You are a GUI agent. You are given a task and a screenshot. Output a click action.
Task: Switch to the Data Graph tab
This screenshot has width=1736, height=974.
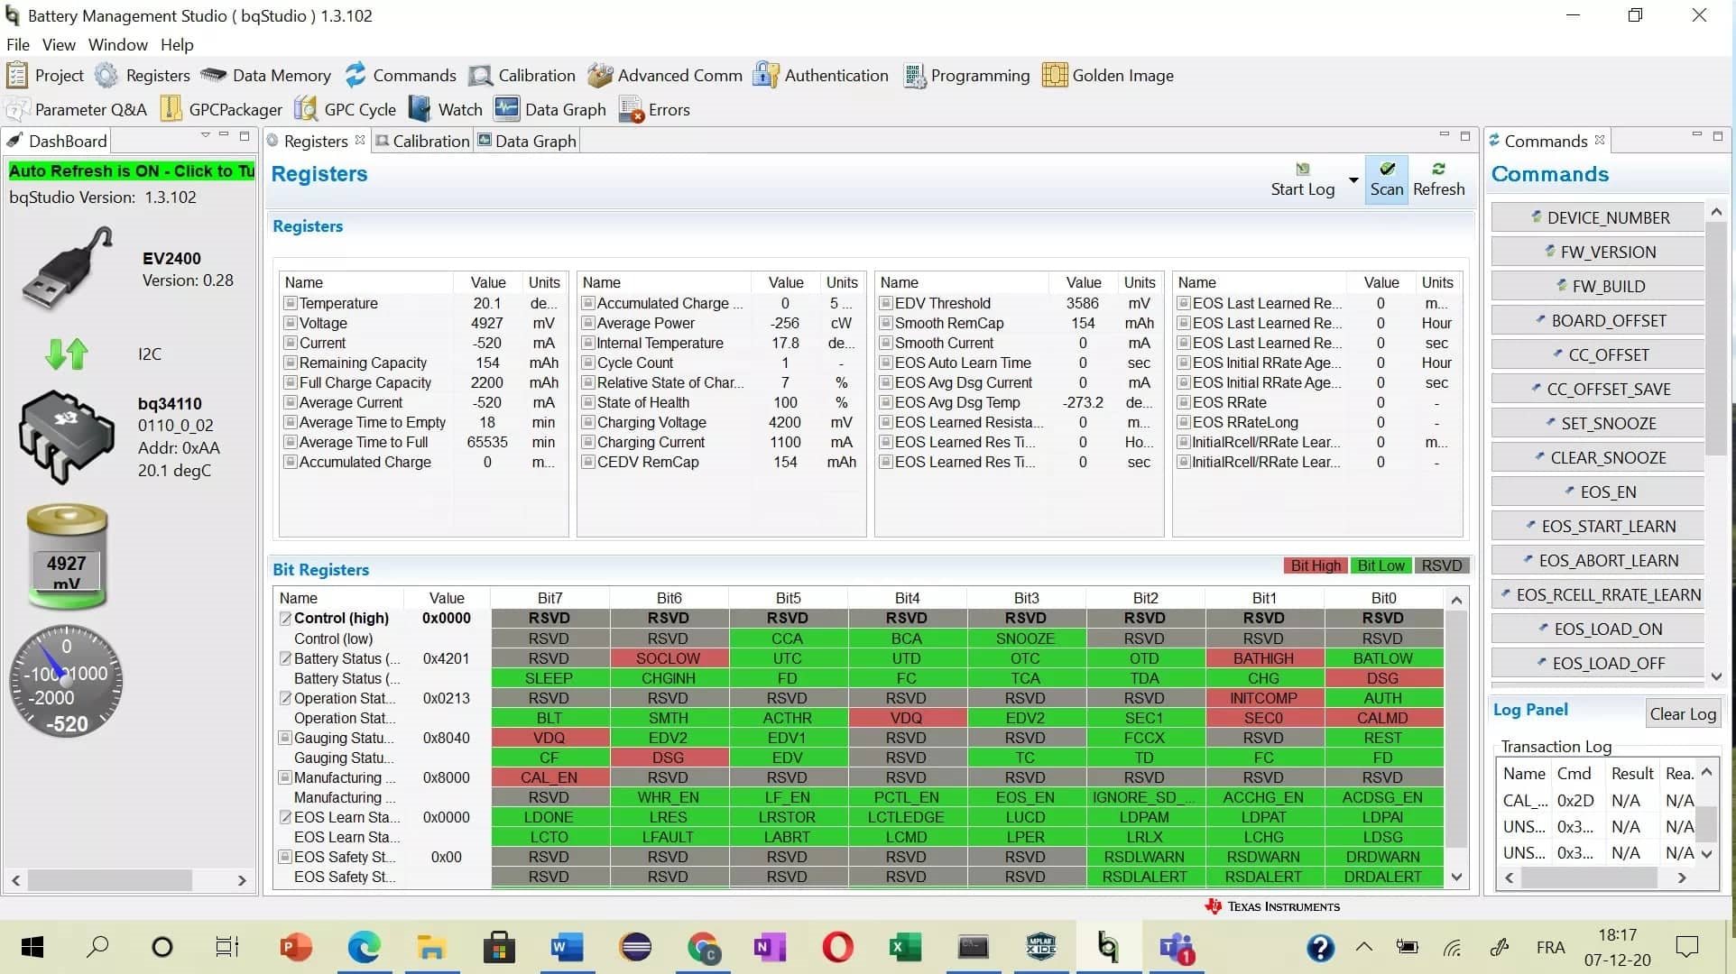(x=527, y=142)
